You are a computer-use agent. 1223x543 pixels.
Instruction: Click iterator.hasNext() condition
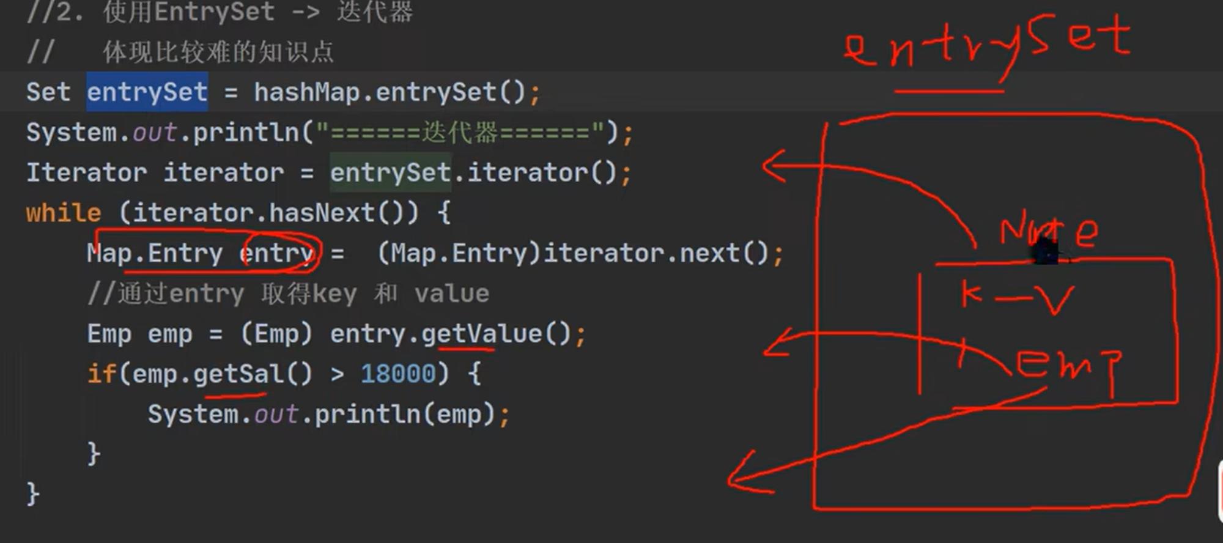[x=269, y=213]
